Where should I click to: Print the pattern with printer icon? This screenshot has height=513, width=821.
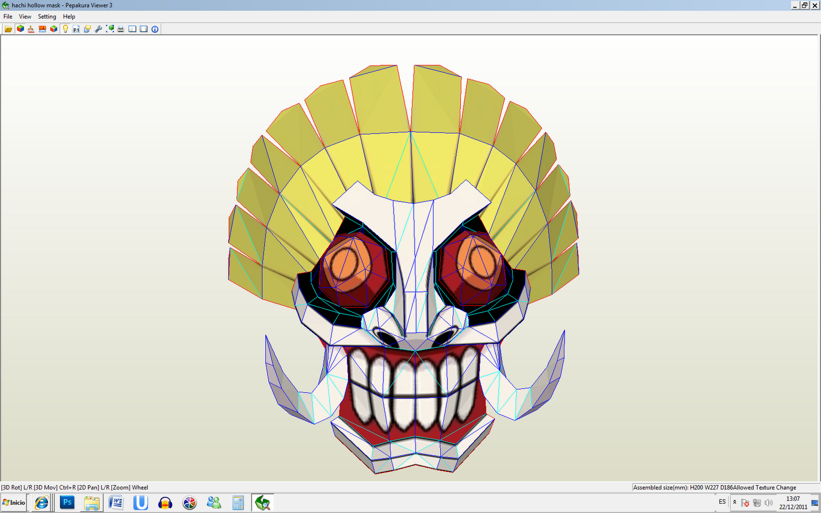(x=120, y=29)
